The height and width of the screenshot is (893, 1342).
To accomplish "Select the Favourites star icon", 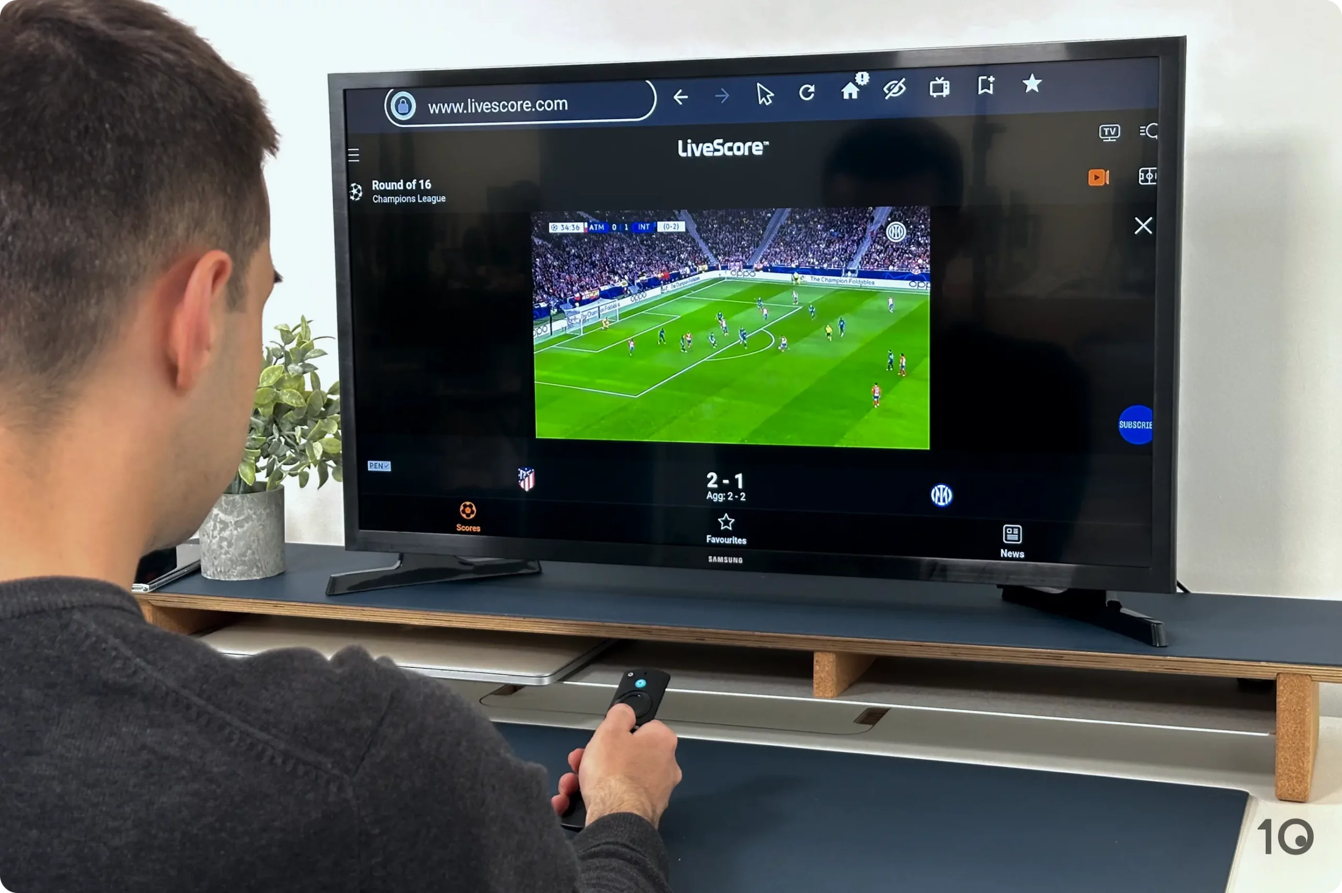I will coord(724,521).
